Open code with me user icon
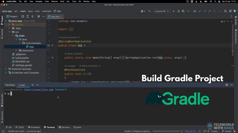 point(143,11)
